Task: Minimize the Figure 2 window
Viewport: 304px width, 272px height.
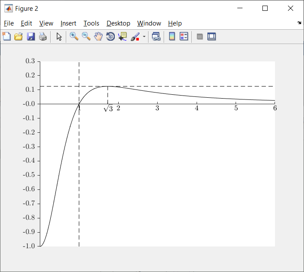Action: click(240, 8)
